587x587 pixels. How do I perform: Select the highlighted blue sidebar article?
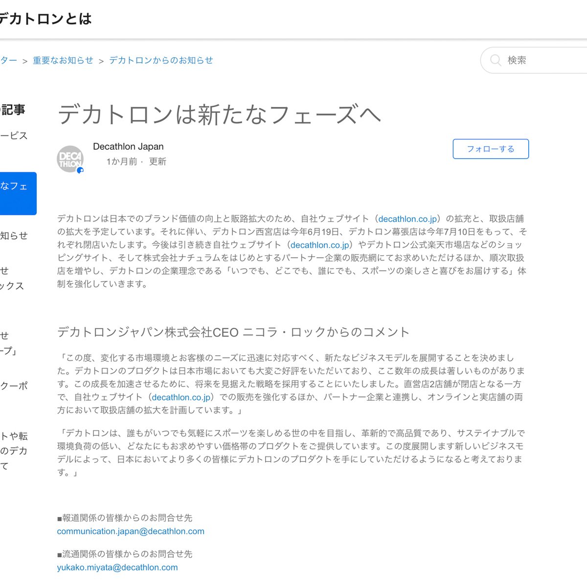coord(18,193)
